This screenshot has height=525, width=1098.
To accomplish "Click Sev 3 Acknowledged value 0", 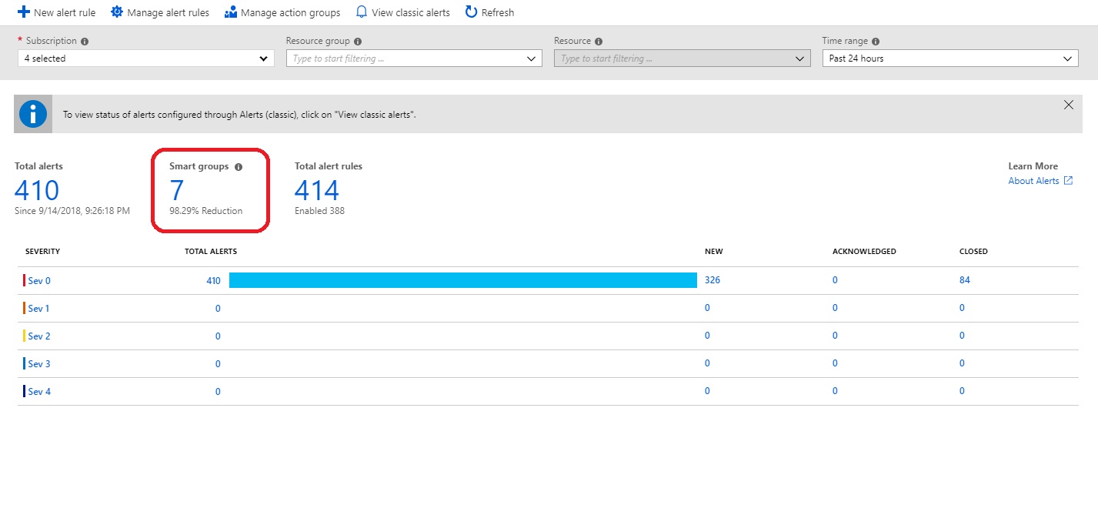I will point(835,363).
